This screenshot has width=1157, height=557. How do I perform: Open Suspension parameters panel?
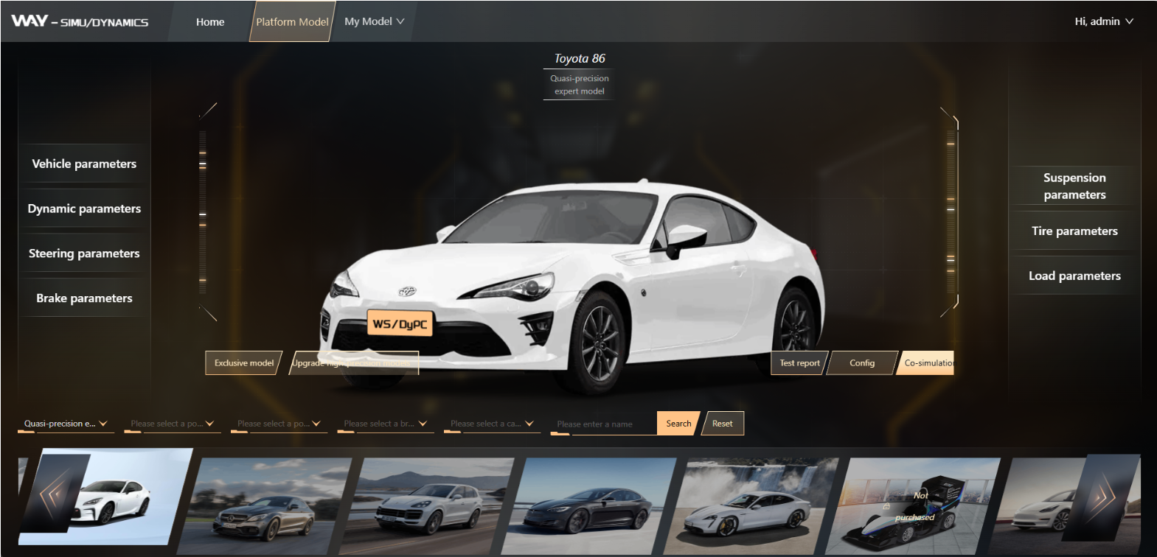pyautogui.click(x=1074, y=186)
